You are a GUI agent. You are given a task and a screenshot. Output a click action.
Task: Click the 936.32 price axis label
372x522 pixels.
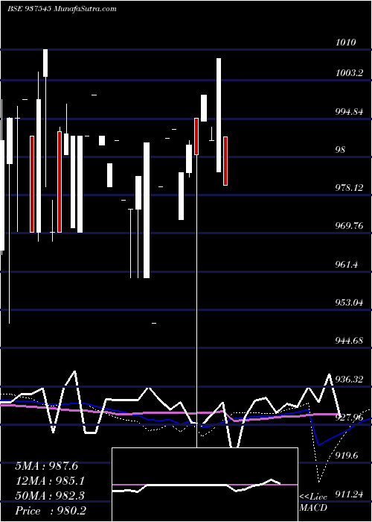(349, 379)
